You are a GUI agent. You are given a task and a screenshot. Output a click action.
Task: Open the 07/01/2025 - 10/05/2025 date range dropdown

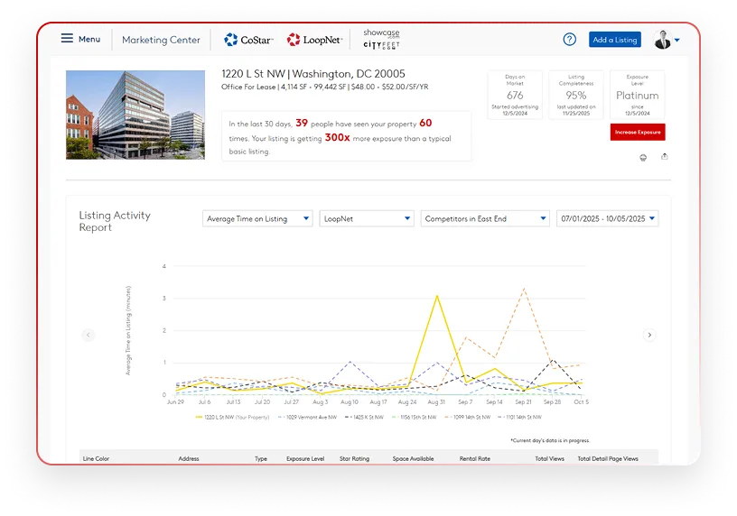tap(607, 219)
